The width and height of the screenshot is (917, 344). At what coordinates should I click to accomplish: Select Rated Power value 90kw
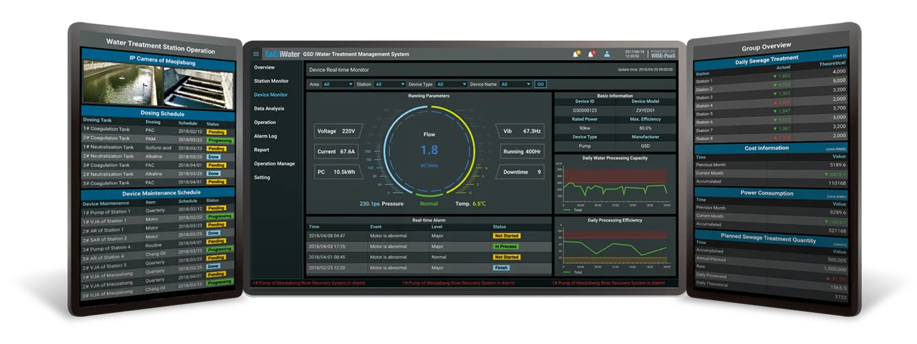pos(585,128)
